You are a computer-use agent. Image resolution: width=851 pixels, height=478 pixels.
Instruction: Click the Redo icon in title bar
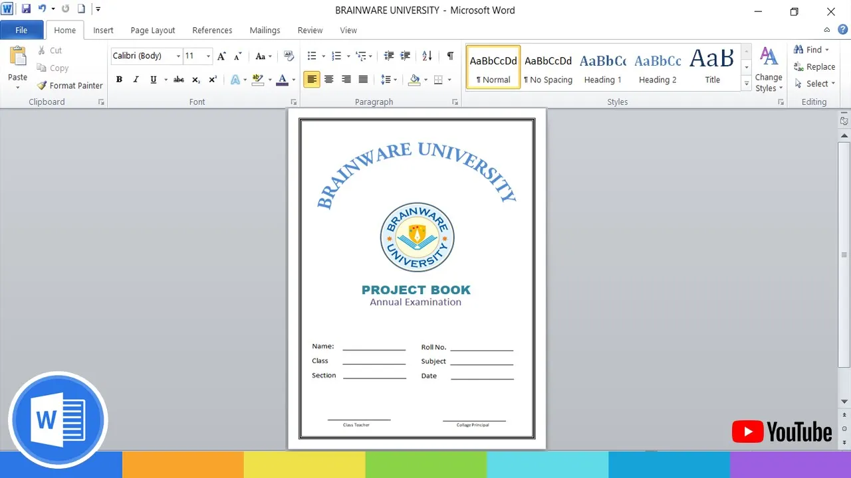tap(65, 9)
